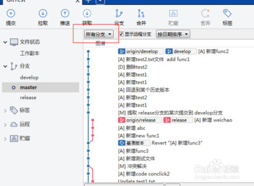This screenshot has width=254, height=186.
Task: Select the release branch in sidebar
Action: [28, 98]
